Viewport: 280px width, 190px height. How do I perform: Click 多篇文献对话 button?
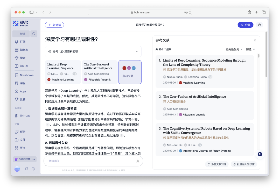217,164
